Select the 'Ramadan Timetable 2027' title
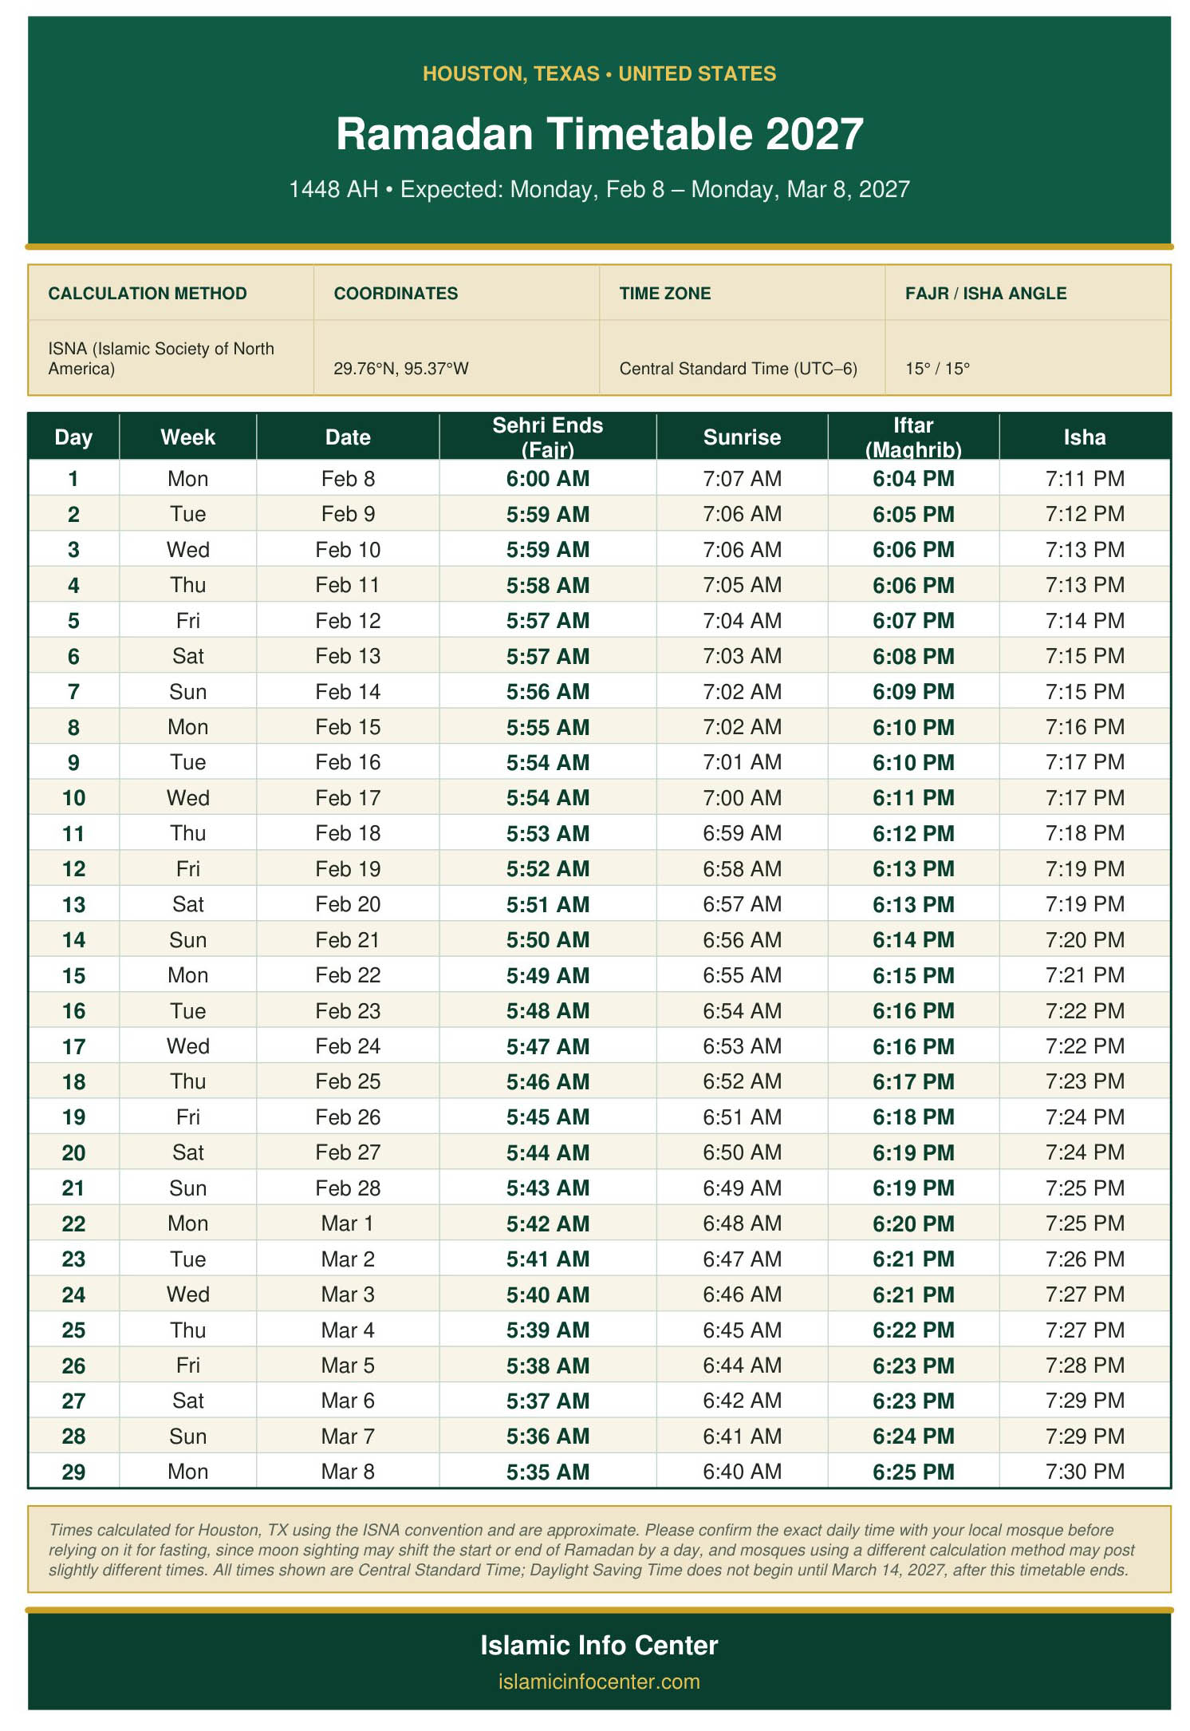The height and width of the screenshot is (1731, 1190). (599, 133)
